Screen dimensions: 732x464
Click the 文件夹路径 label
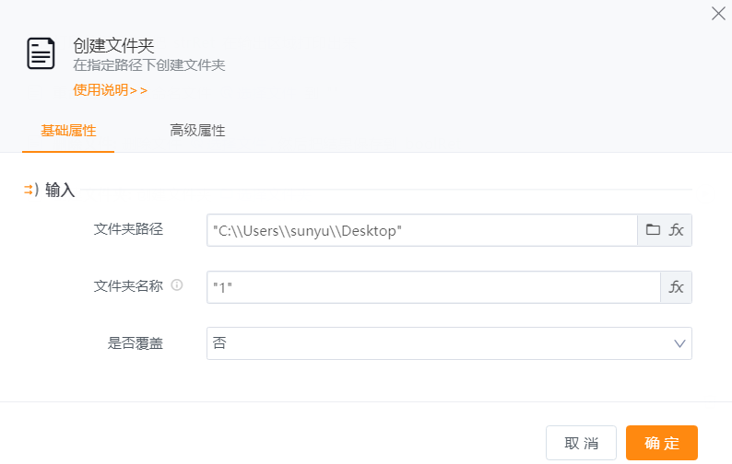click(x=128, y=229)
